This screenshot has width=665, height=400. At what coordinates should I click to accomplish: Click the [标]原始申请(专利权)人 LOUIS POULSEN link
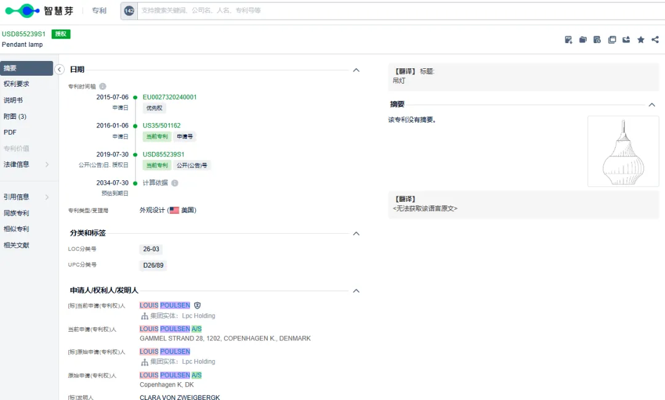click(x=165, y=352)
